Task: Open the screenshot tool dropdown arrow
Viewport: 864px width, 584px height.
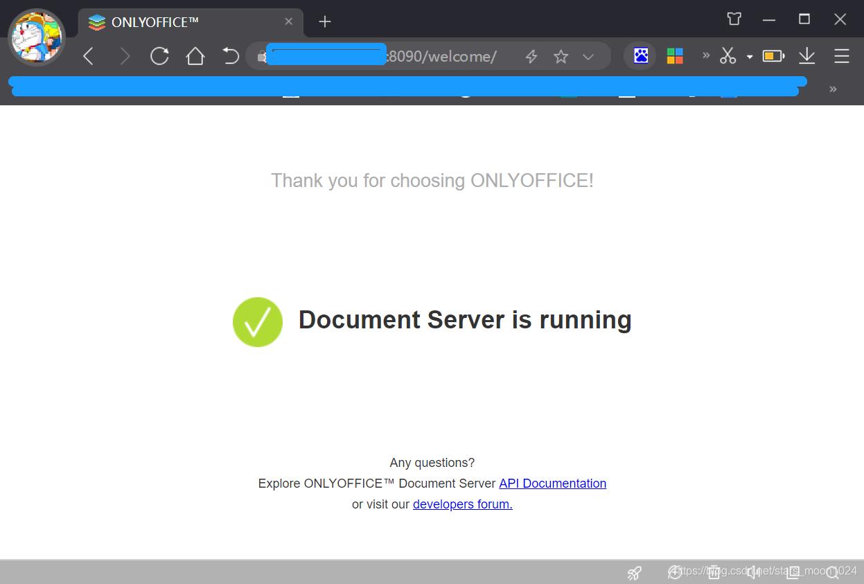Action: (749, 56)
